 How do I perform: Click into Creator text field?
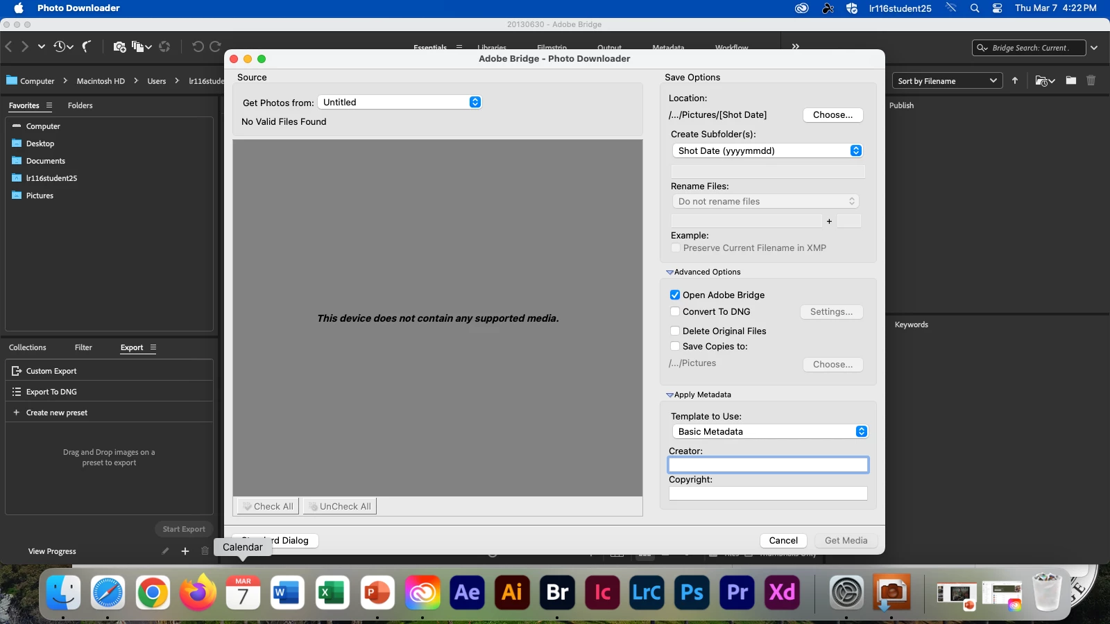[768, 465]
